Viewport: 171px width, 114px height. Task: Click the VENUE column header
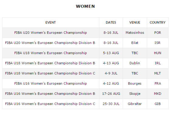click(x=135, y=23)
